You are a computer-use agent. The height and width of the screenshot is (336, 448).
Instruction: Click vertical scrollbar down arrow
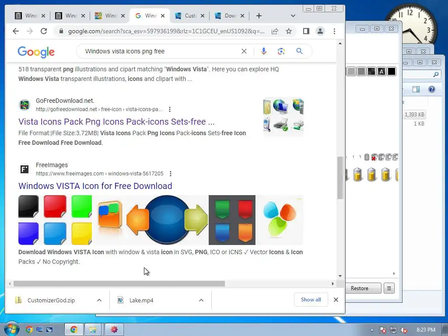point(340,276)
